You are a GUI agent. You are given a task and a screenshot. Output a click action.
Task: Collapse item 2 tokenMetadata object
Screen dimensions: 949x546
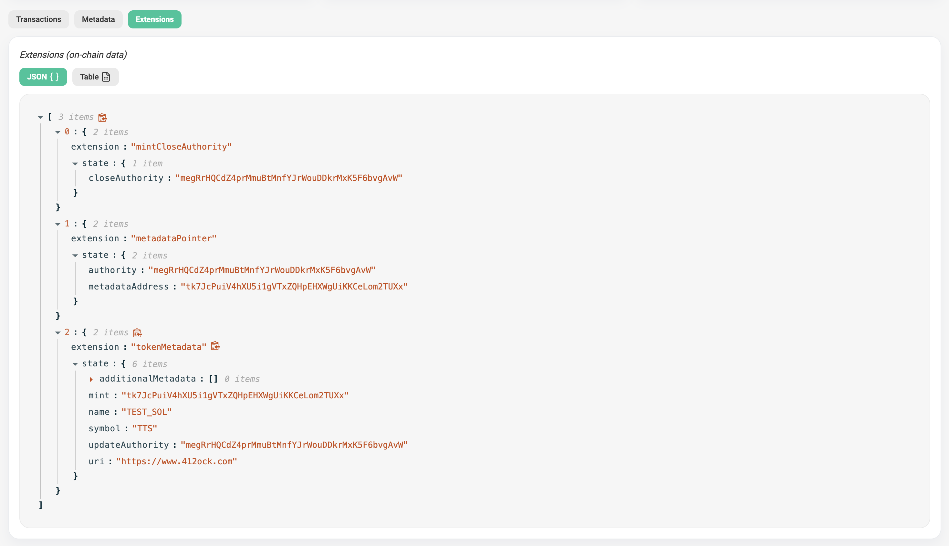point(58,333)
